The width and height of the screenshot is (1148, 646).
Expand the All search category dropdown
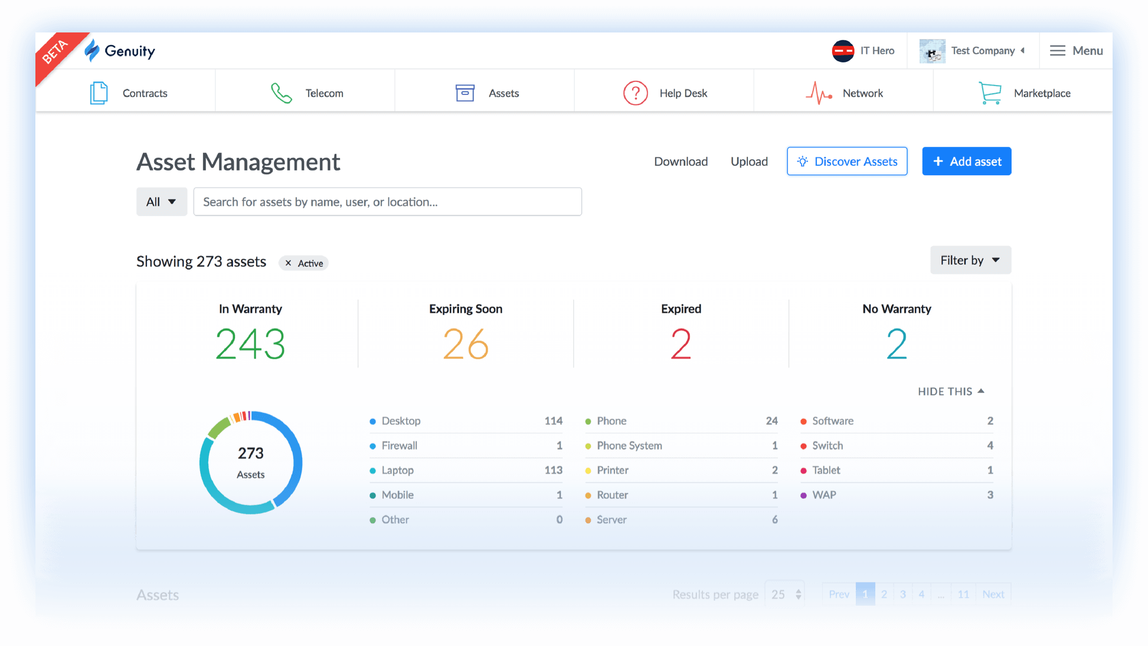[x=162, y=201]
